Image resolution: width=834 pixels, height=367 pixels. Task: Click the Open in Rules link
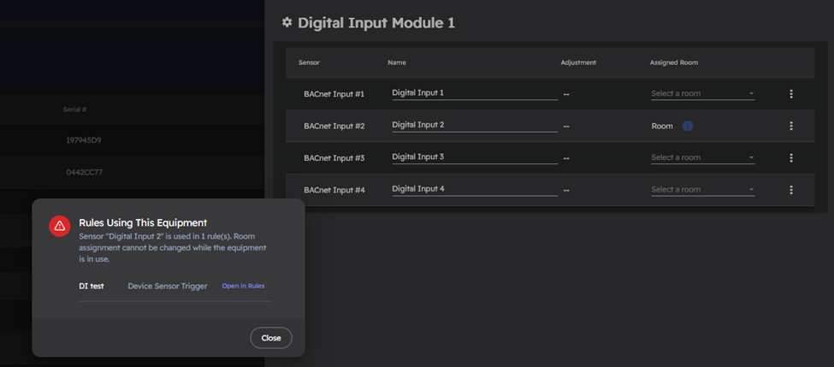point(243,286)
